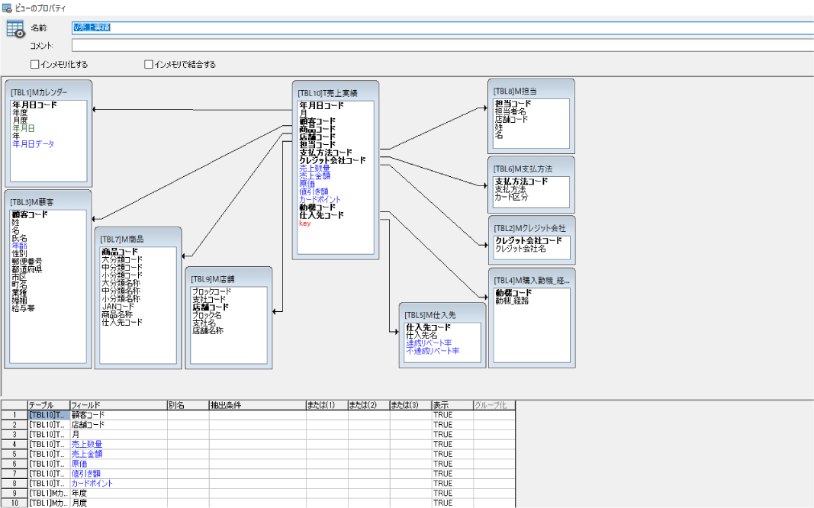
Task: Pick 商品コード in the M商品 table
Action: [120, 252]
